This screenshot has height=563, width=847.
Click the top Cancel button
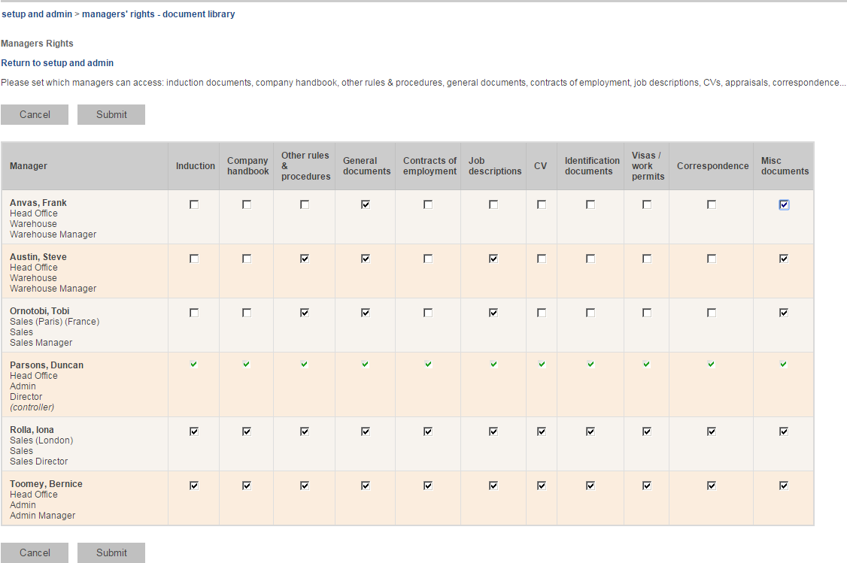tap(35, 114)
